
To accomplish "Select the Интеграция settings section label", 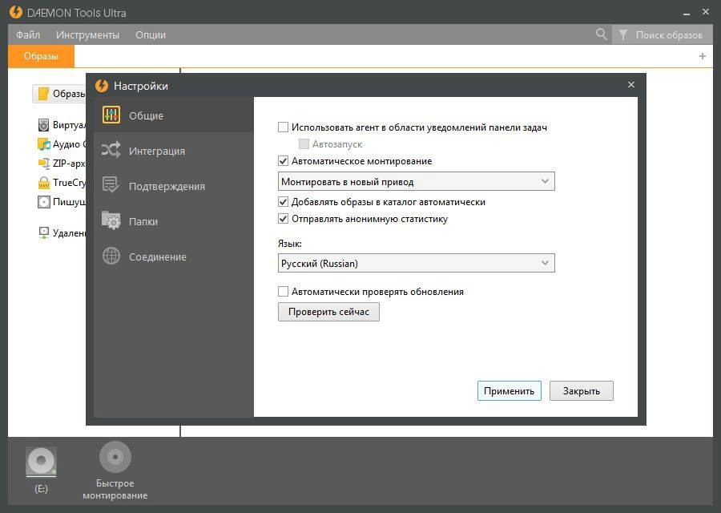I will click(x=157, y=151).
